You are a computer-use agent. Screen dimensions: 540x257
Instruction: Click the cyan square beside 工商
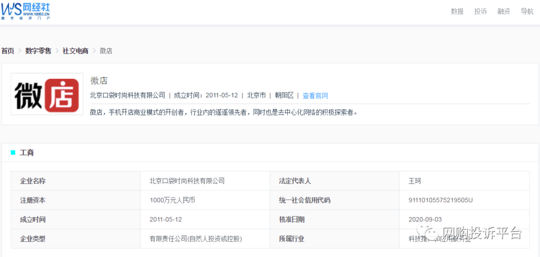[x=13, y=152]
